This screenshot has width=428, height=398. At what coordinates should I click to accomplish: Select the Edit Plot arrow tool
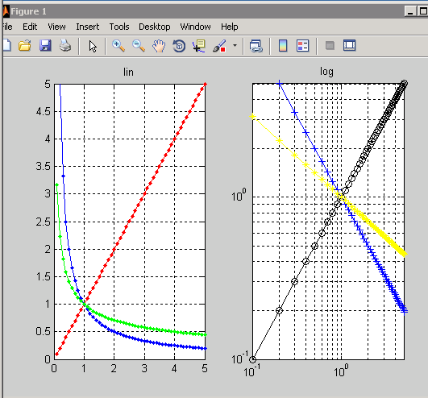coord(93,46)
